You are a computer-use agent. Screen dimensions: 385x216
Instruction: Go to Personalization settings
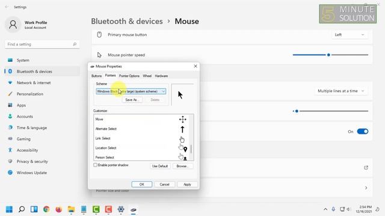pos(30,94)
